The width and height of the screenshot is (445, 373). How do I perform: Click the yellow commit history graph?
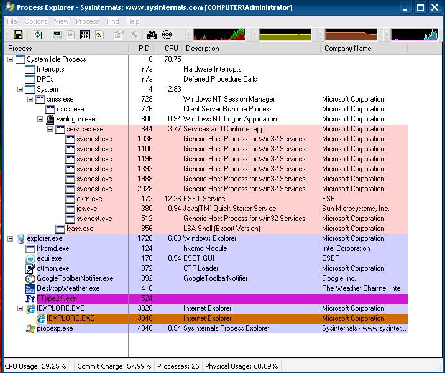click(x=285, y=35)
